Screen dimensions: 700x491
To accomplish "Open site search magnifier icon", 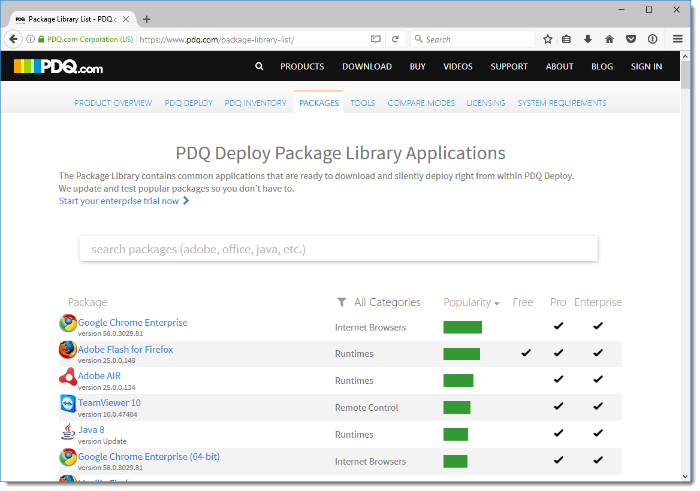I will pyautogui.click(x=259, y=66).
